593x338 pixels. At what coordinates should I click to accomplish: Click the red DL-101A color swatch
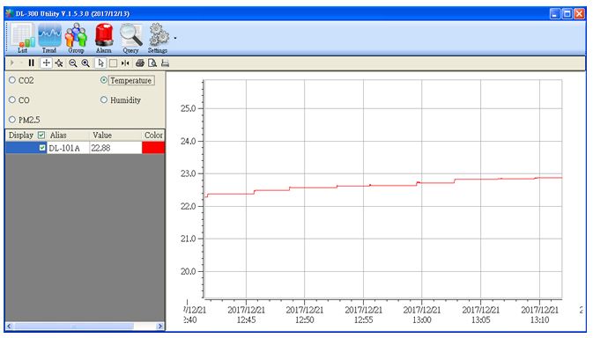click(153, 148)
